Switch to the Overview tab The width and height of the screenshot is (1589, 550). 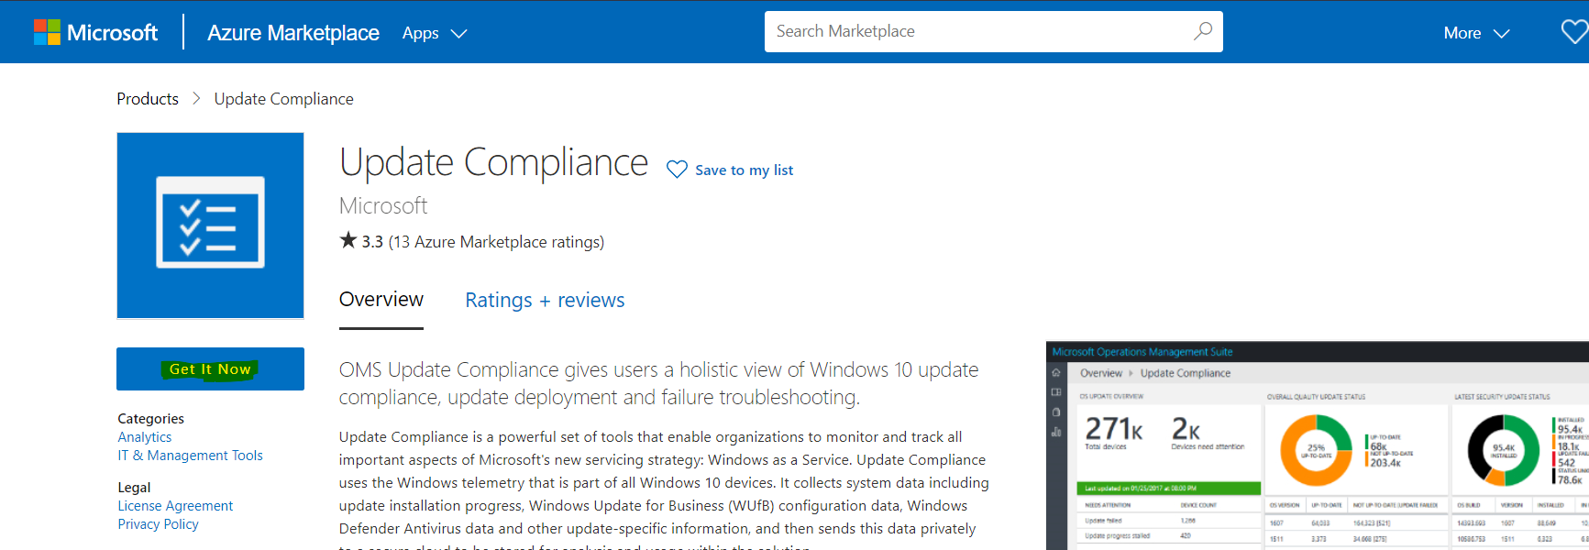click(x=381, y=300)
